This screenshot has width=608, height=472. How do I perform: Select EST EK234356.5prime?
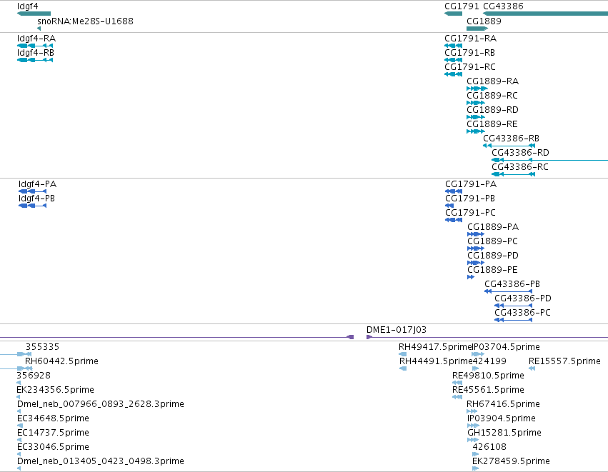56,390
